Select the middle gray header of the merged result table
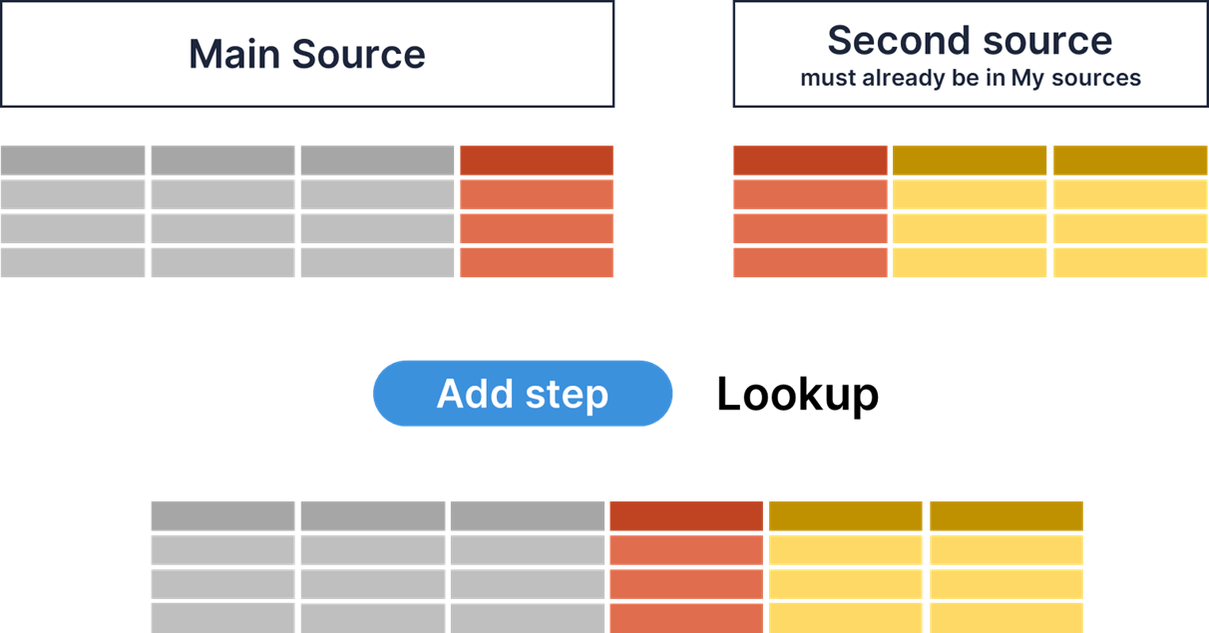Image resolution: width=1209 pixels, height=633 pixels. point(372,515)
